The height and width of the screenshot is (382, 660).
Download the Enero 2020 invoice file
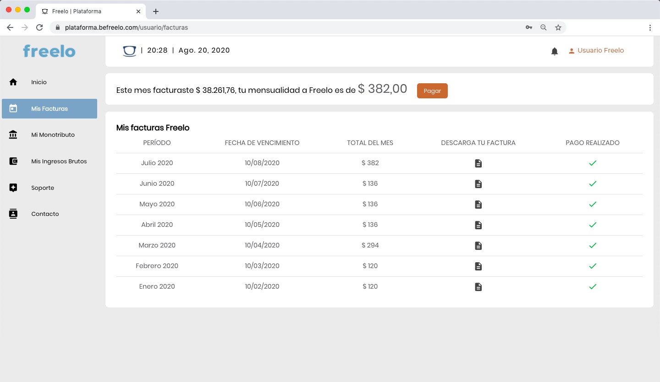(x=478, y=287)
